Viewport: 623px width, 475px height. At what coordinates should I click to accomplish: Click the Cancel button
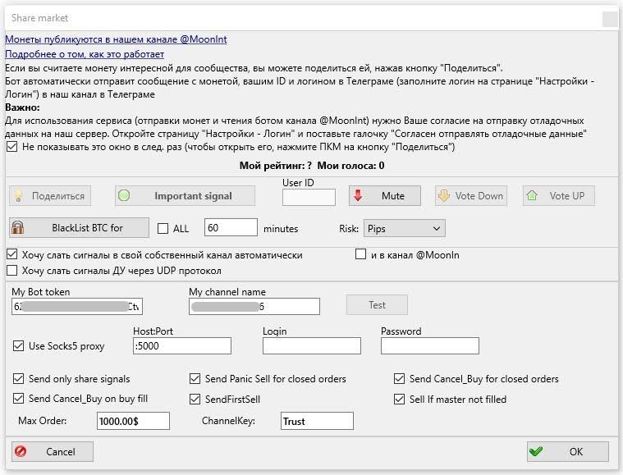(x=53, y=451)
